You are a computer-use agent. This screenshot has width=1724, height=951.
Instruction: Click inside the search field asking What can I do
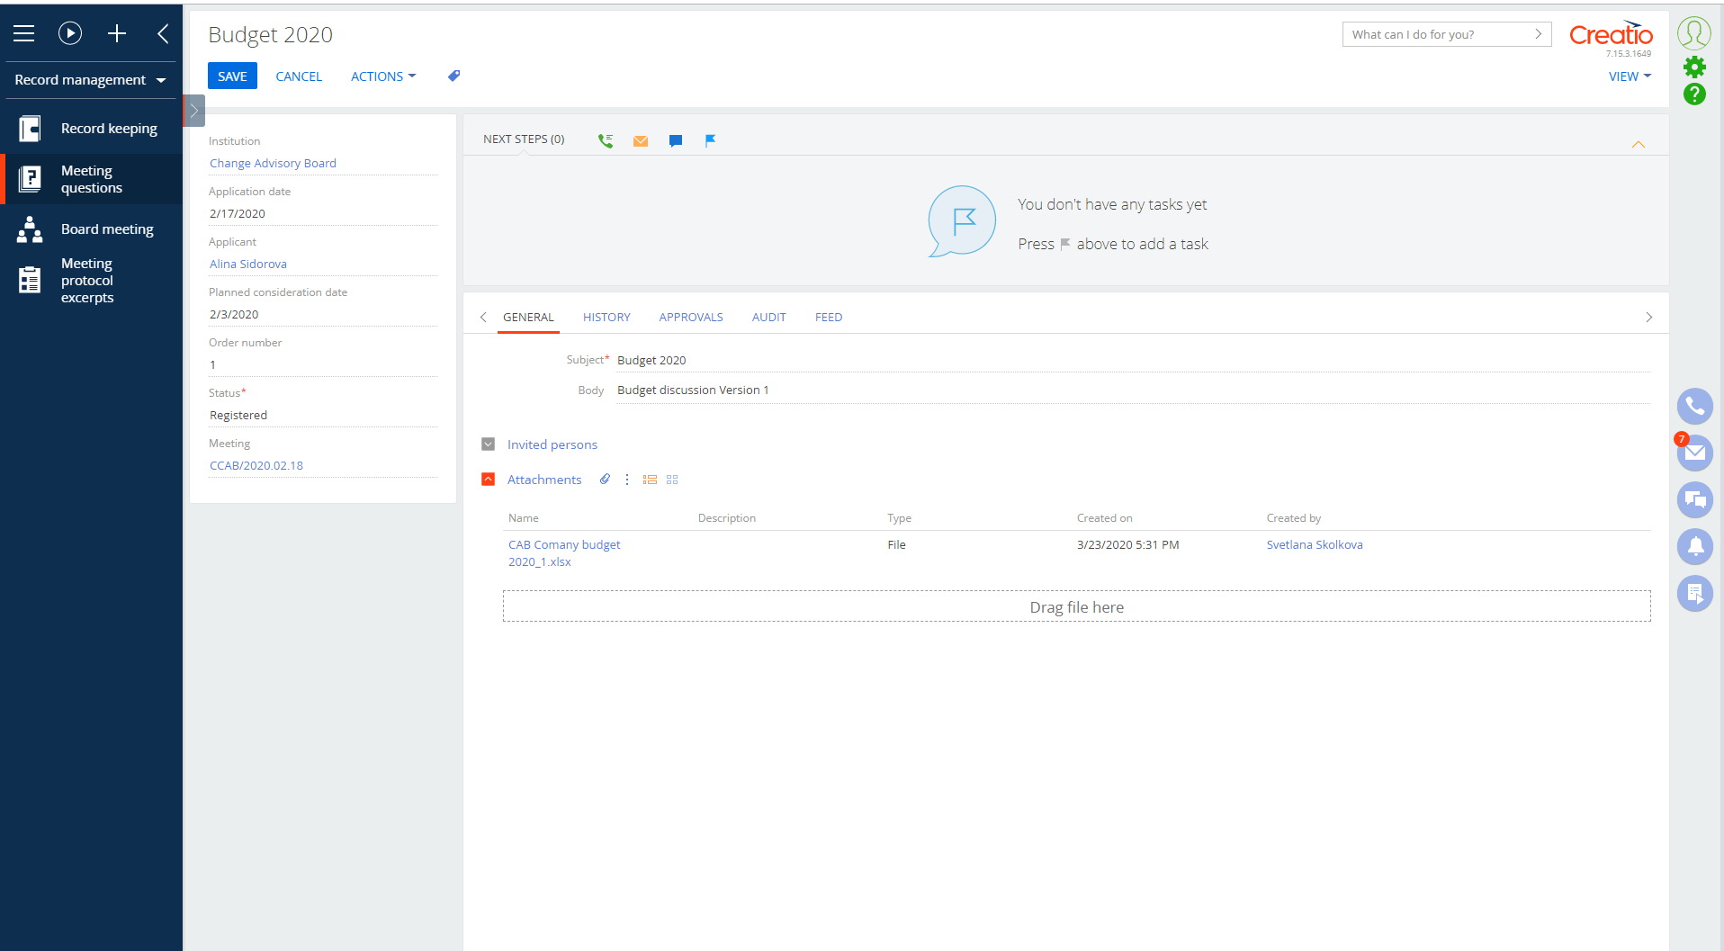tap(1431, 33)
